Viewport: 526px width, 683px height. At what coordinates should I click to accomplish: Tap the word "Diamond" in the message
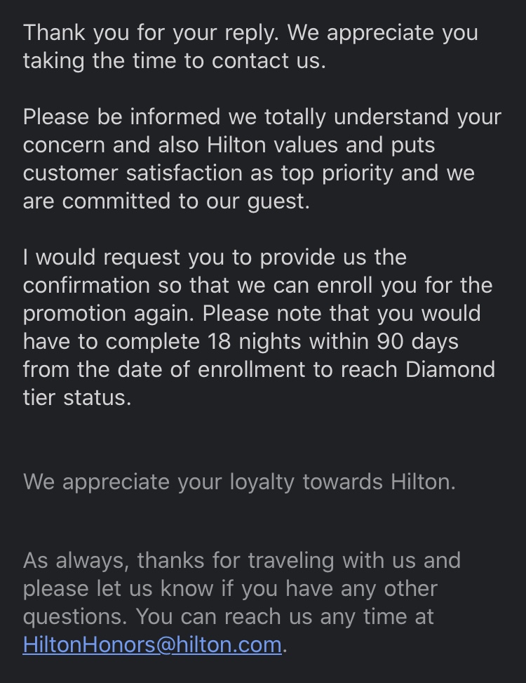450,369
